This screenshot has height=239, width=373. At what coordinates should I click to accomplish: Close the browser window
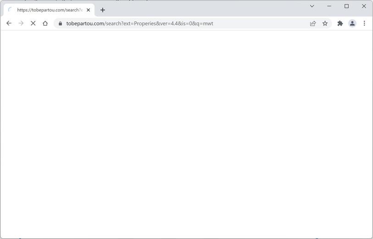pos(364,6)
